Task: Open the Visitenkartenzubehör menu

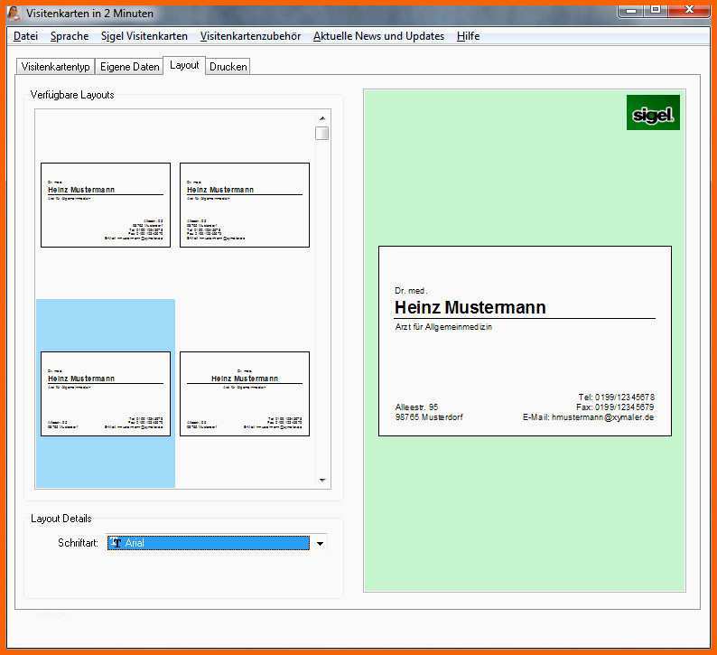Action: (250, 36)
